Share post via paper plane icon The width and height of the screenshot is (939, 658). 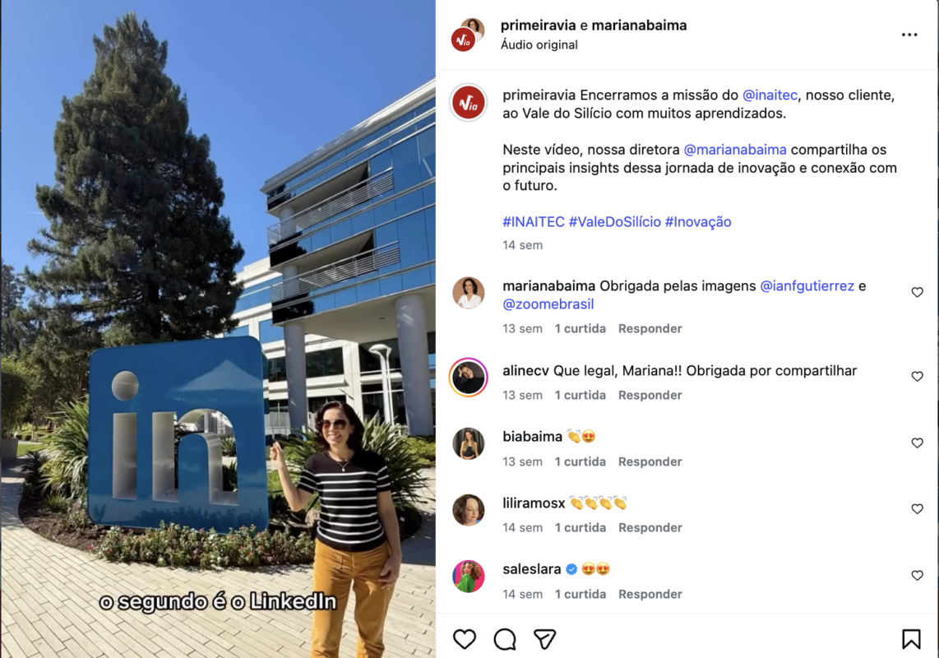544,639
